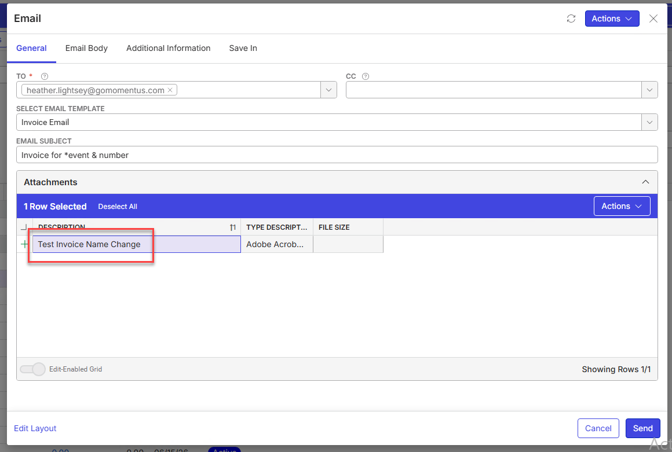Show help for the CC field

coord(366,76)
